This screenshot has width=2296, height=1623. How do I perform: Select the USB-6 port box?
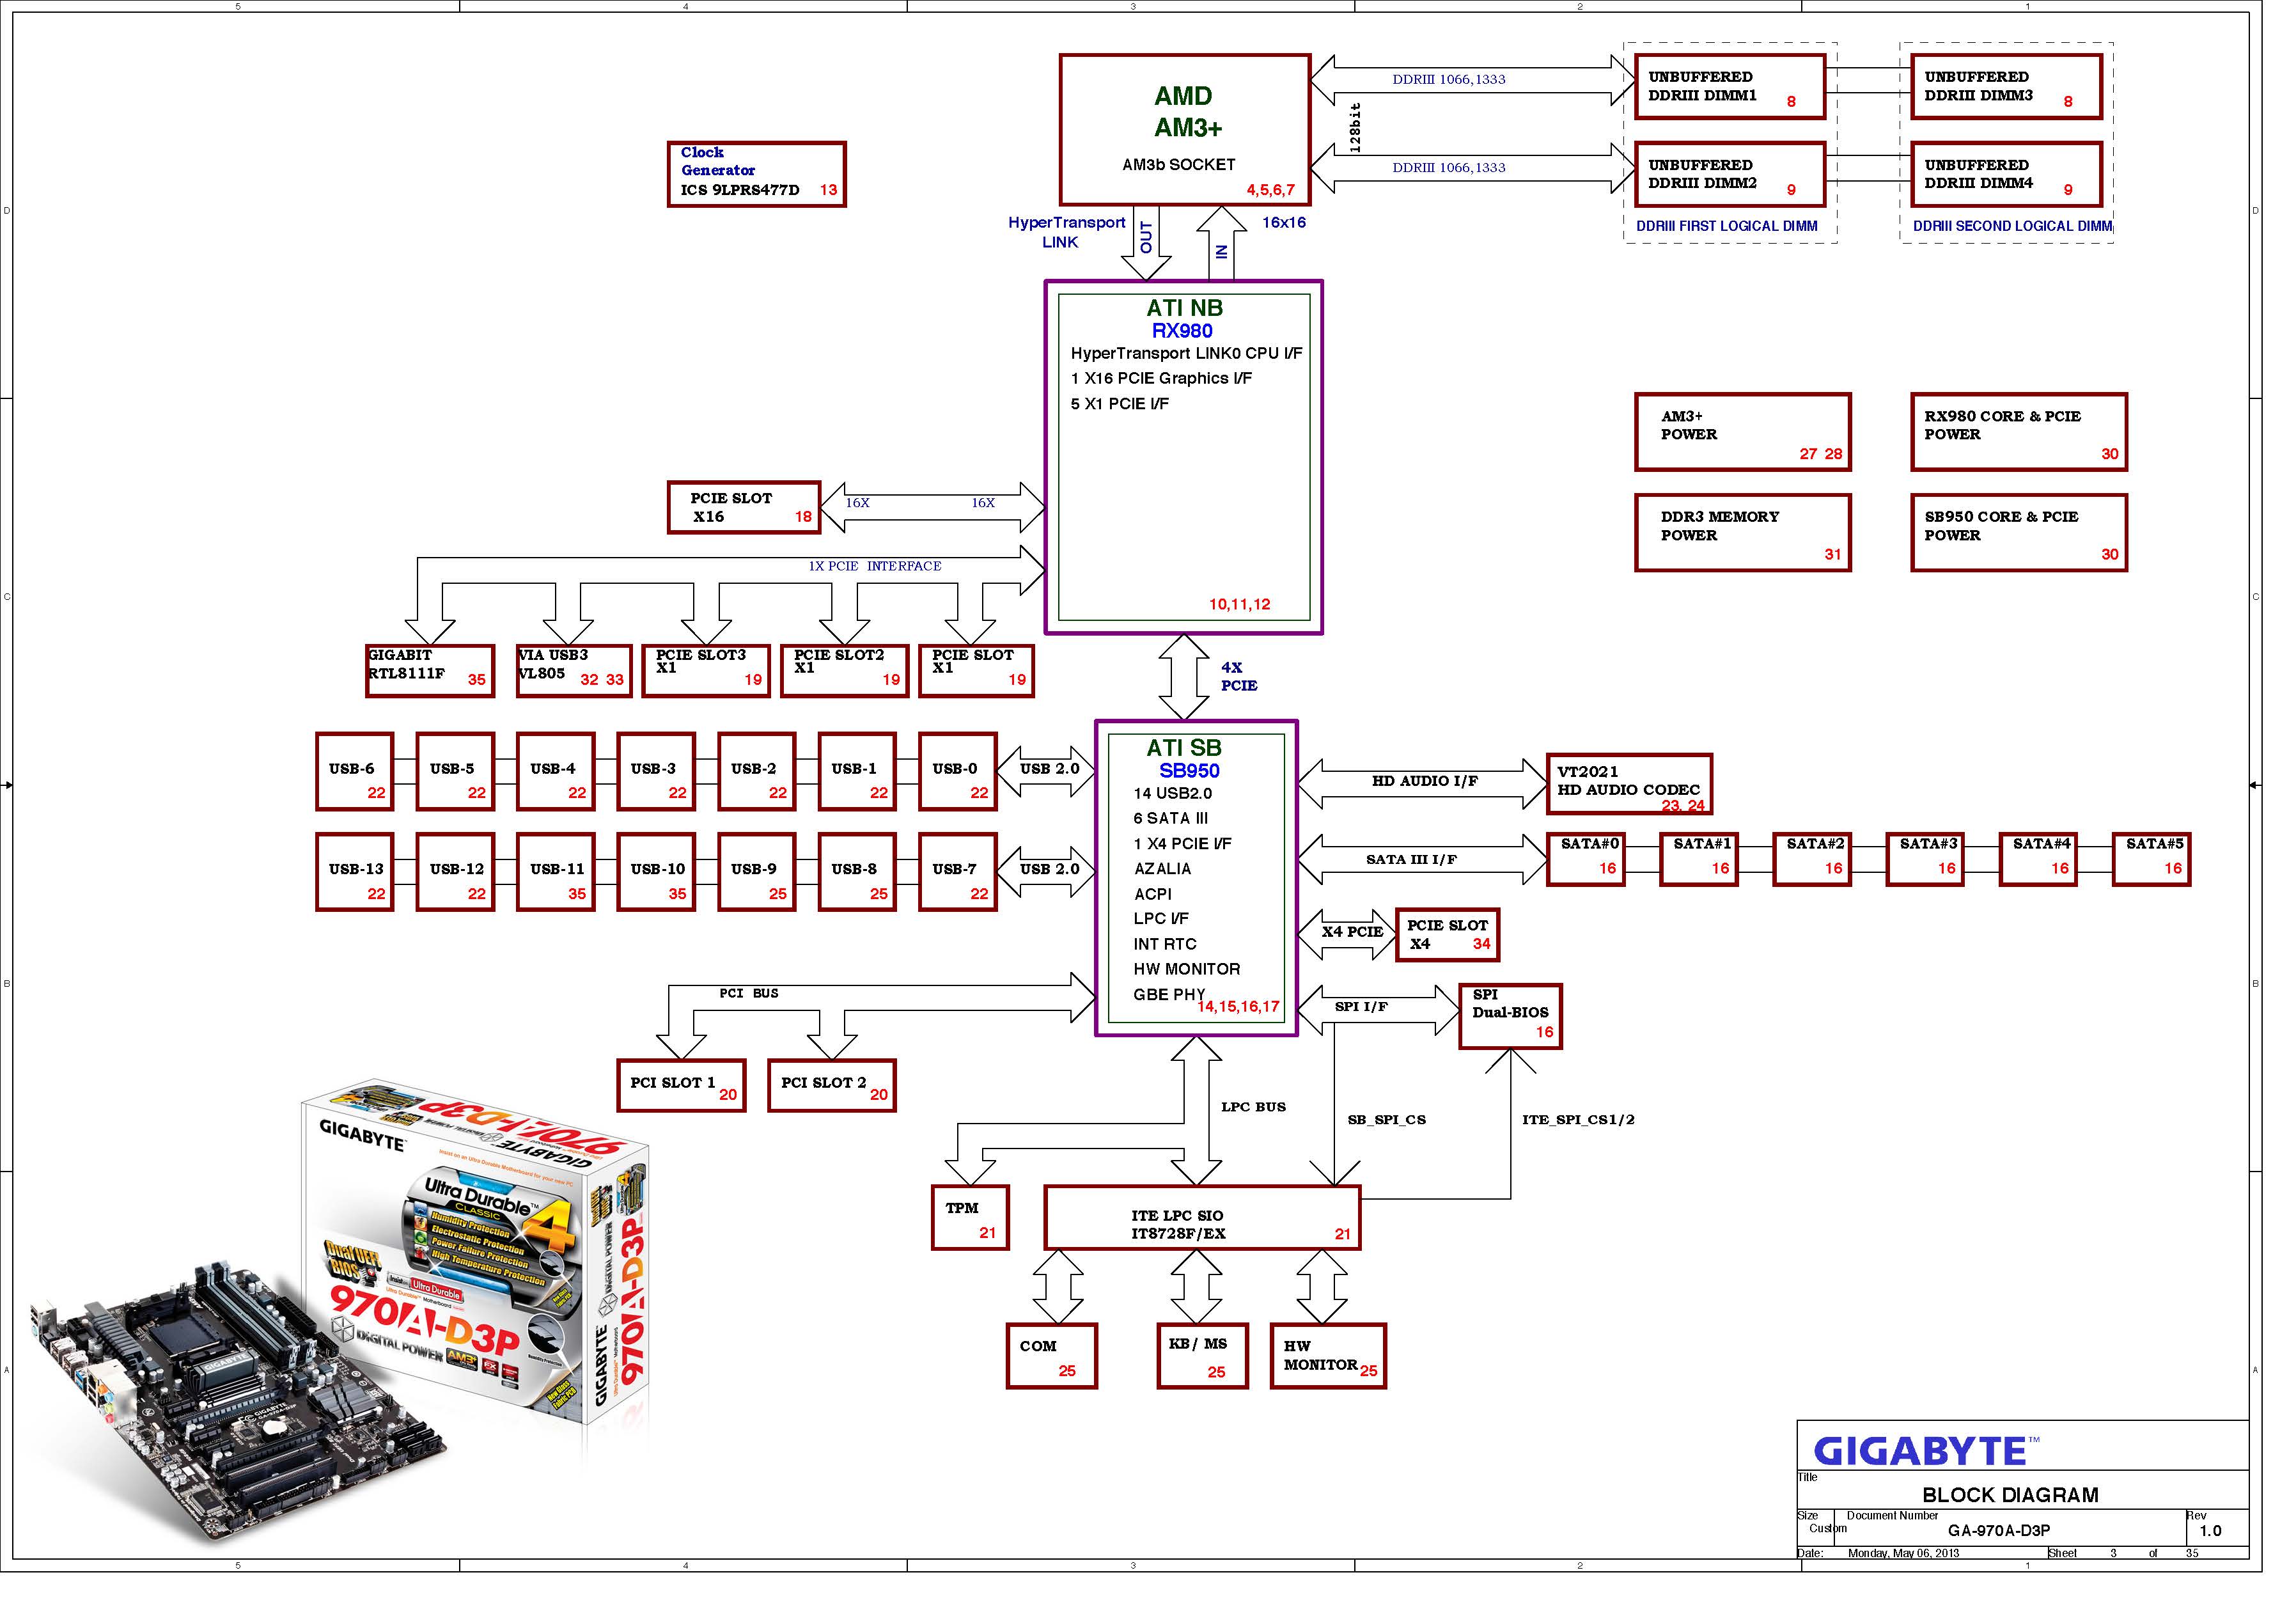pyautogui.click(x=354, y=771)
